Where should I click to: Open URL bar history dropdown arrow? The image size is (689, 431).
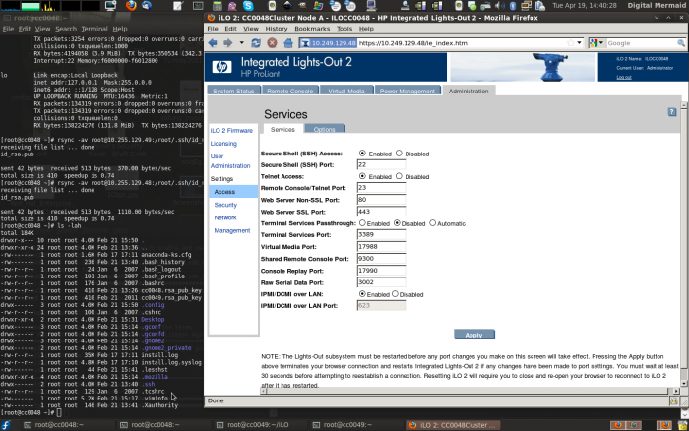(579, 43)
